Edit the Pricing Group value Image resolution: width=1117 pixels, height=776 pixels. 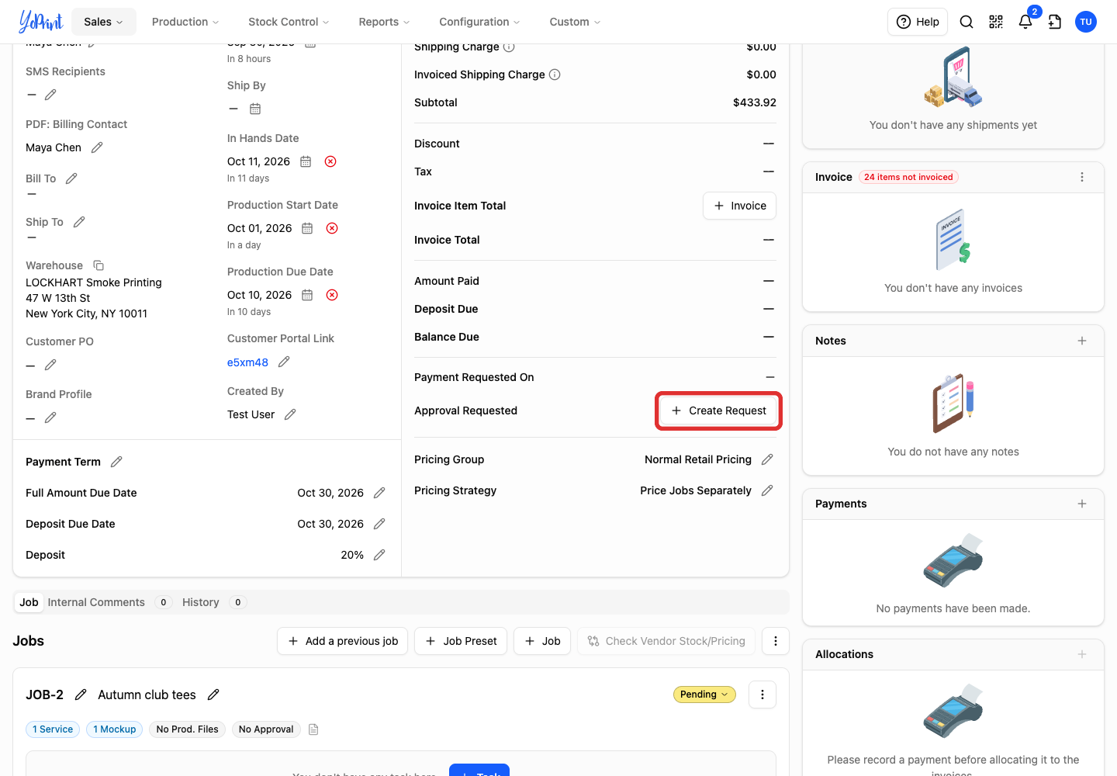767,459
